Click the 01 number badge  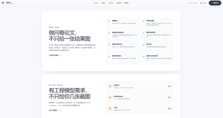[109, 21]
